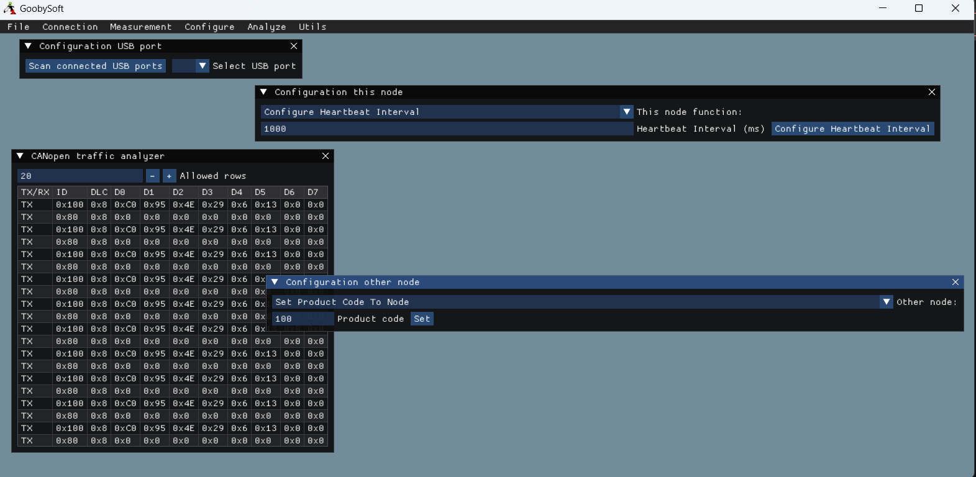This screenshot has width=976, height=477.
Task: Click the GoobySoft application icon in title bar
Action: [9, 9]
